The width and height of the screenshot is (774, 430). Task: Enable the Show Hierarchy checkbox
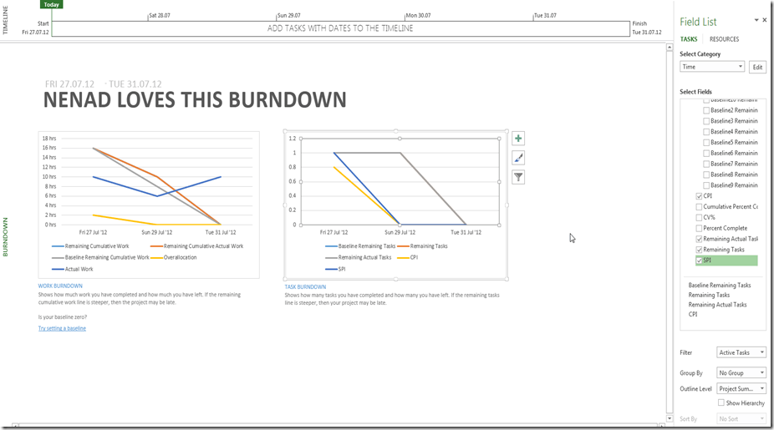pos(721,402)
